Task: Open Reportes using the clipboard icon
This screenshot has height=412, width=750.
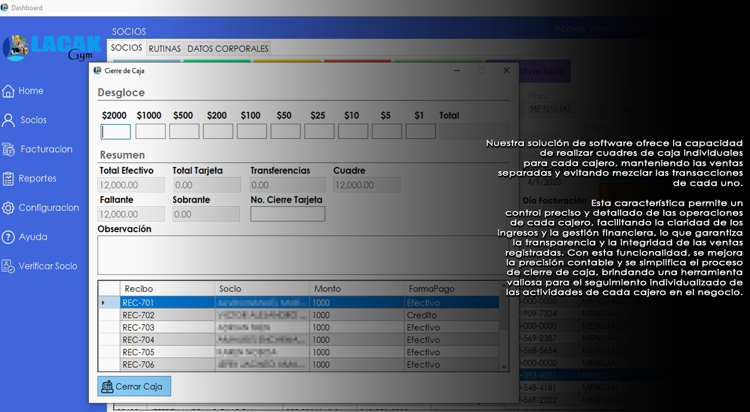Action: click(8, 179)
